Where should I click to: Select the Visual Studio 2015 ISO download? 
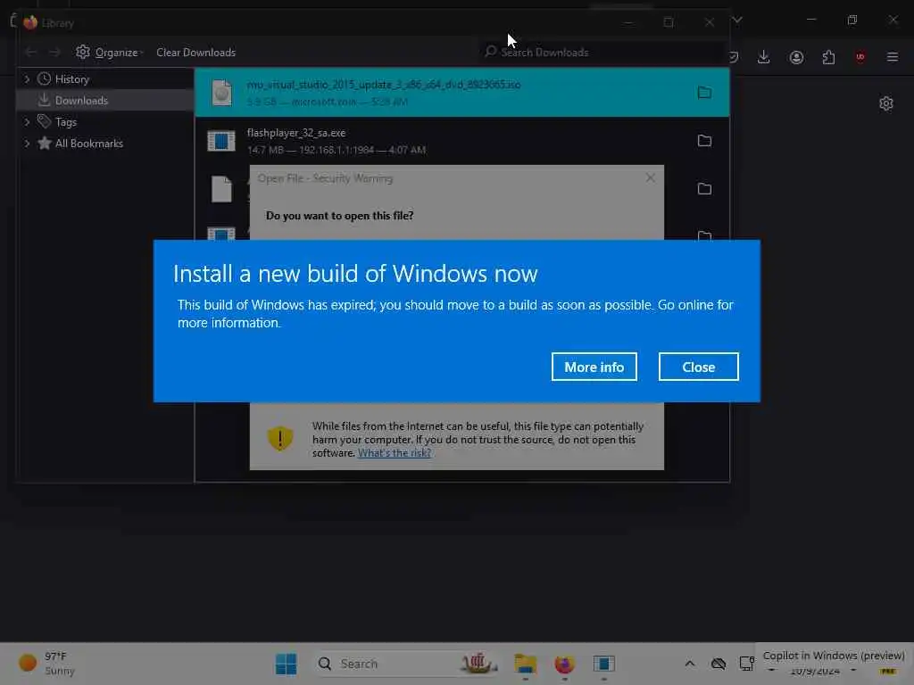coord(461,93)
